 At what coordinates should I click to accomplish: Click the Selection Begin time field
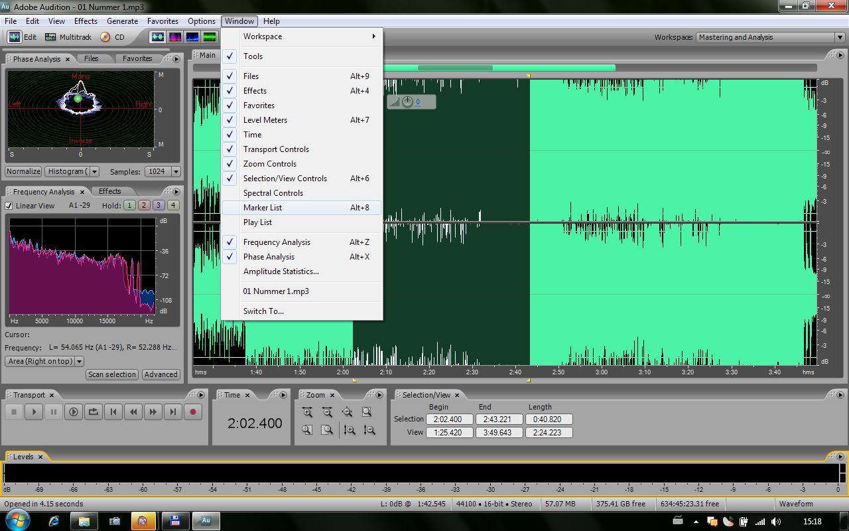point(450,419)
